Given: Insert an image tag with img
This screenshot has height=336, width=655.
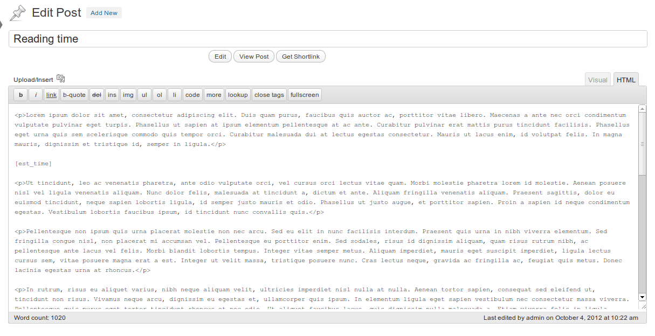Looking at the screenshot, I should pos(128,95).
